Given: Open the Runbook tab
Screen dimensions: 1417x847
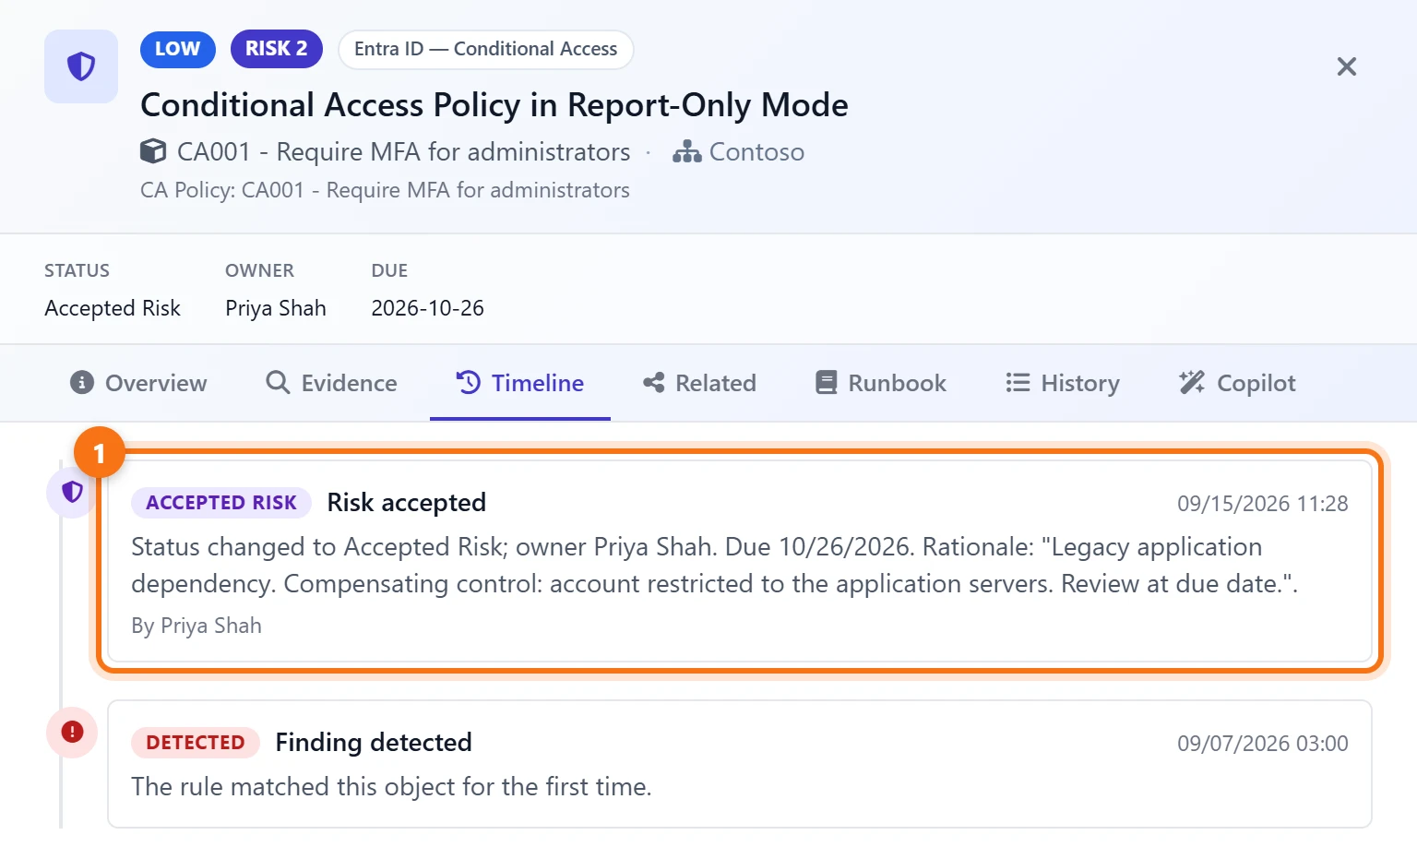Looking at the screenshot, I should click(881, 383).
